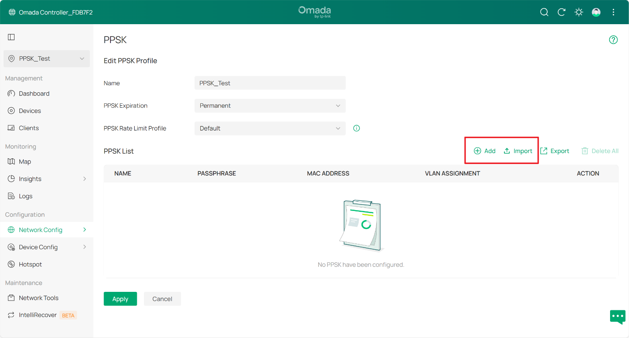This screenshot has height=338, width=629.
Task: Toggle the light/dark theme sun icon
Action: pyautogui.click(x=579, y=12)
